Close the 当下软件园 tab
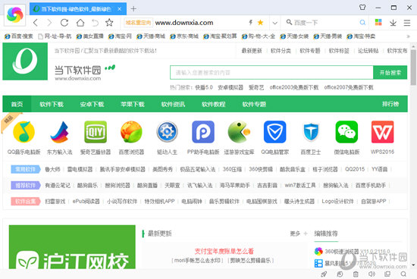Image resolution: width=417 pixels, height=279 pixels. [x=120, y=9]
